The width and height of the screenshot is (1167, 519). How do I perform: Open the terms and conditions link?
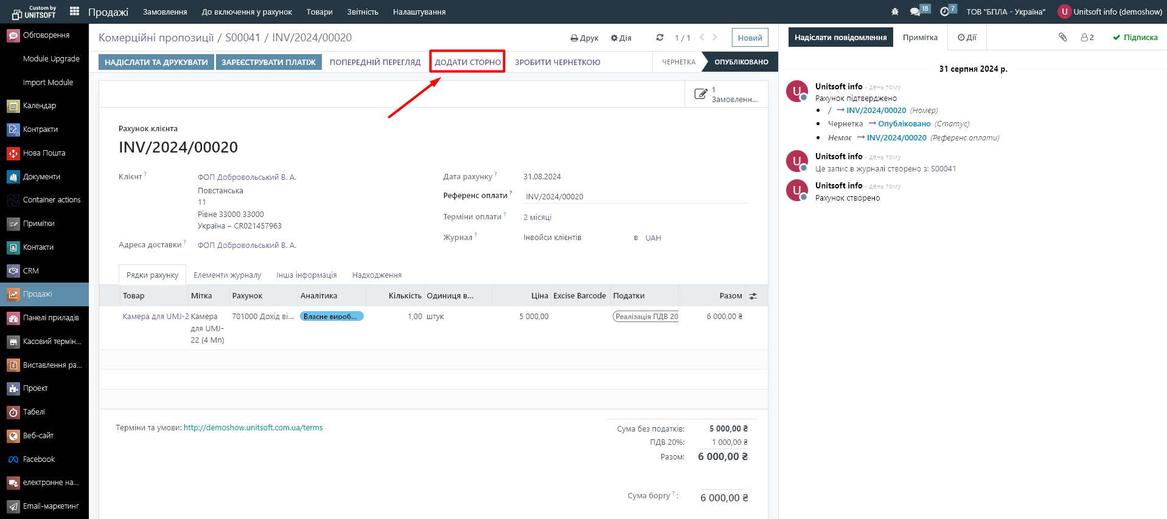253,428
